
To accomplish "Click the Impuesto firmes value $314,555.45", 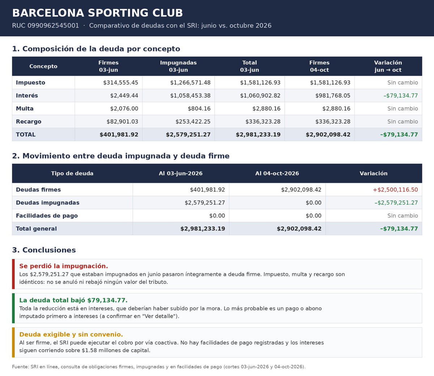I will point(121,83).
